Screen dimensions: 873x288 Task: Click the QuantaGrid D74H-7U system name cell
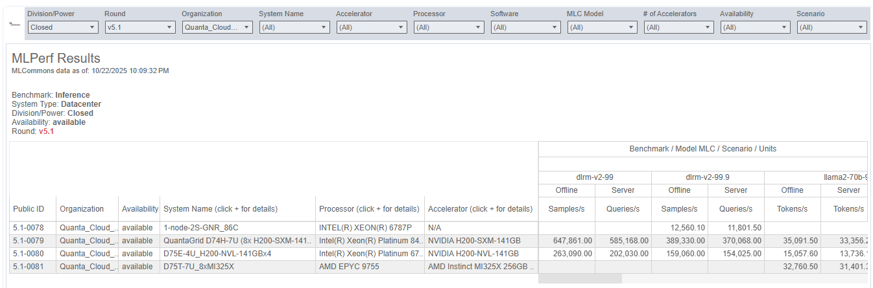click(237, 241)
